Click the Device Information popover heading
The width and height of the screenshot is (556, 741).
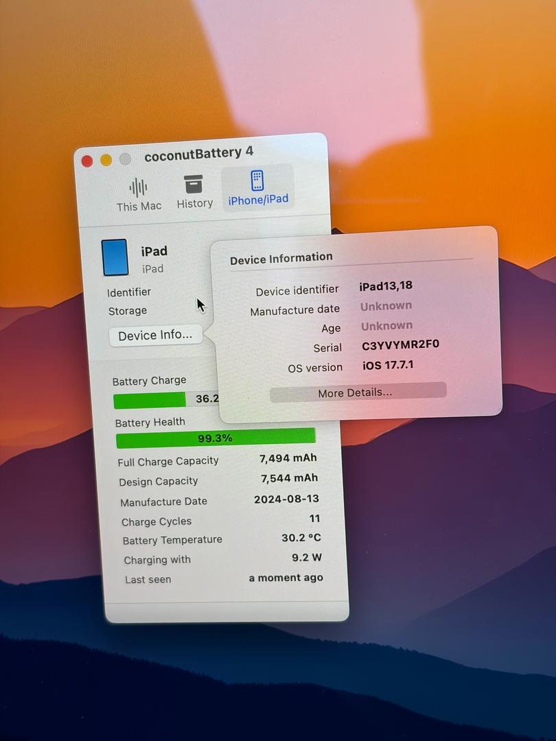281,259
